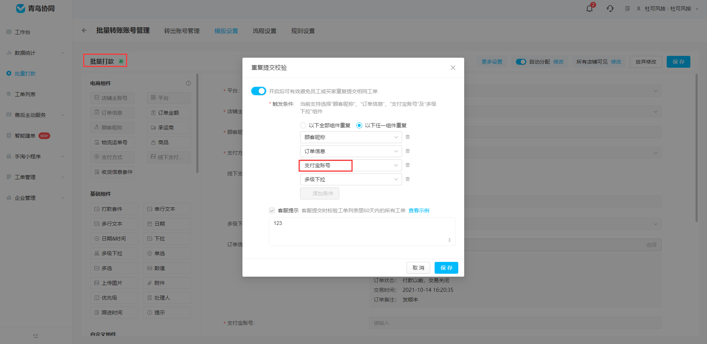Add the 收货信息套件 component
Viewport: 707px width, 344px height.
tap(112, 172)
